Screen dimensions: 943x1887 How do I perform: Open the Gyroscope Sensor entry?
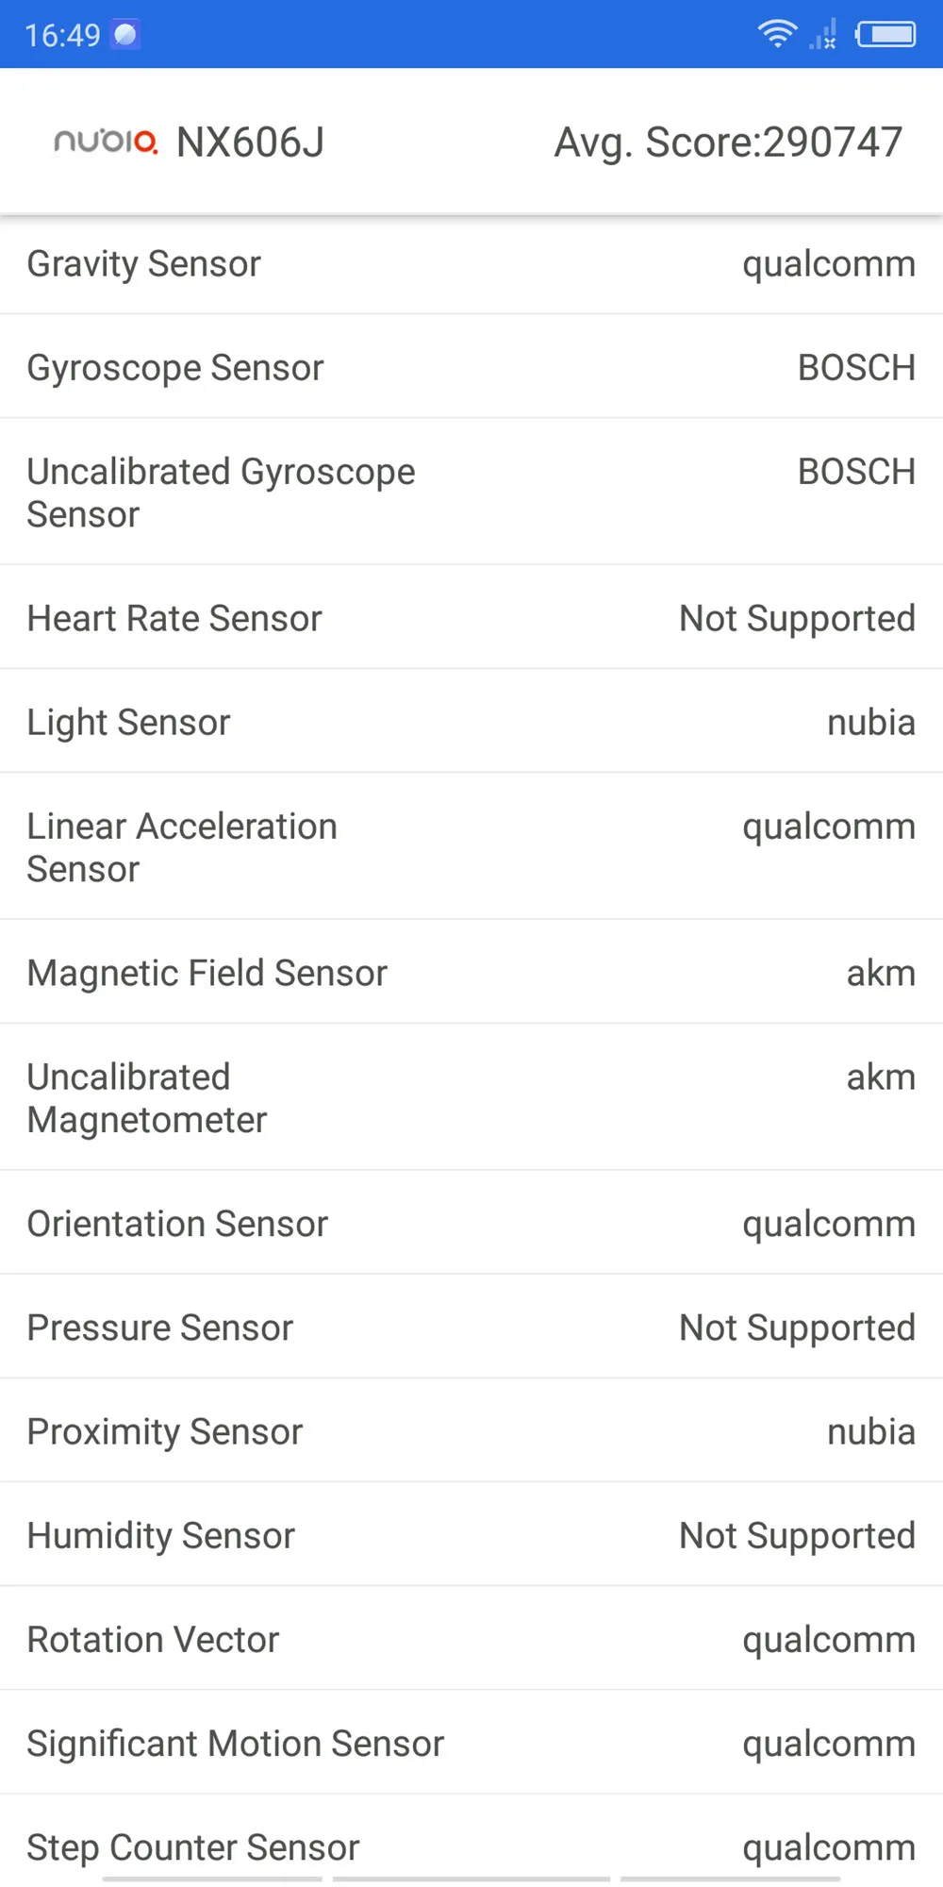471,367
